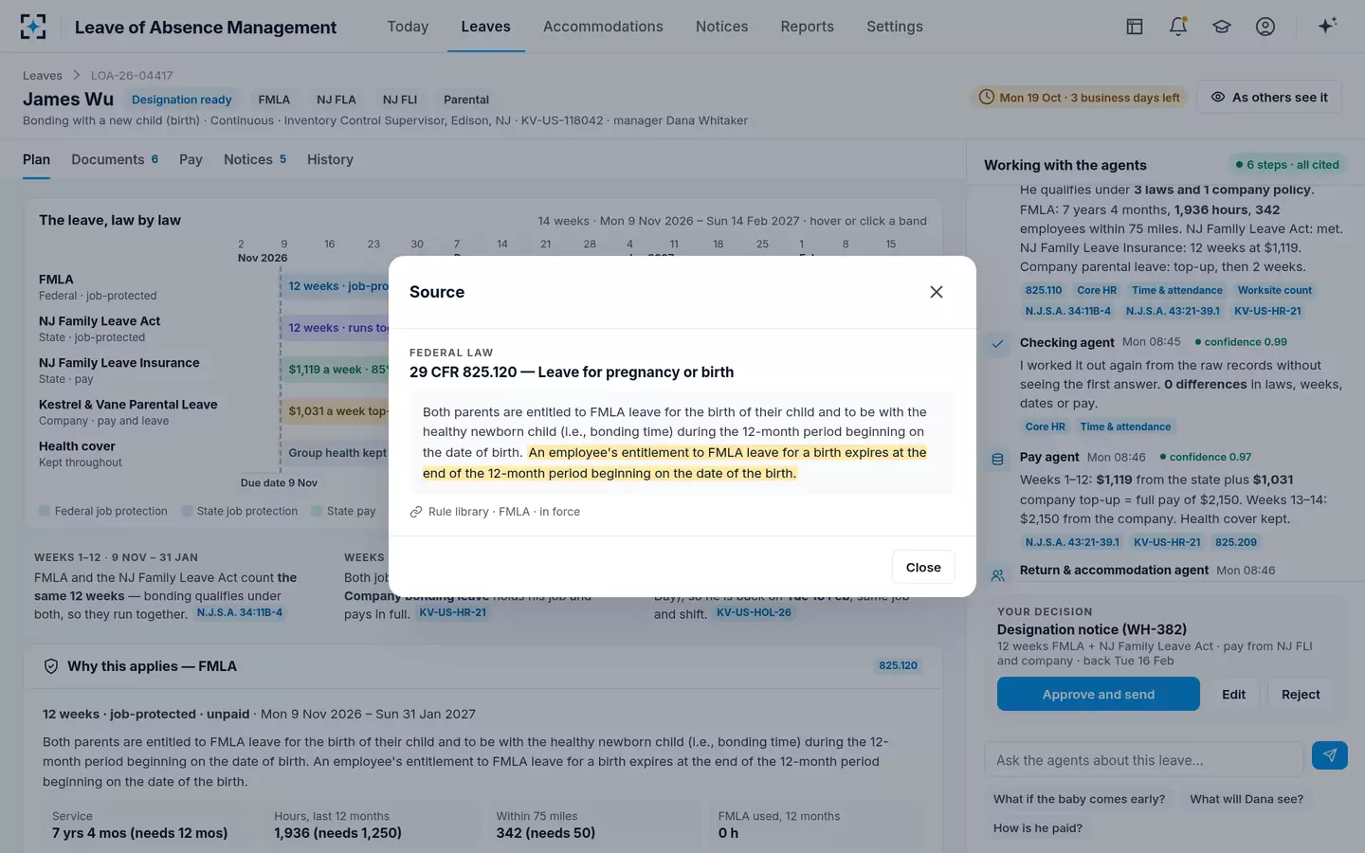
Task: Open the notifications bell
Action: tap(1178, 27)
